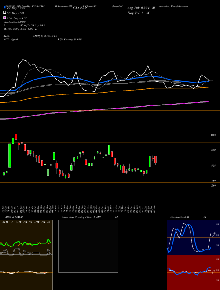Click the 'ADX: 0 +DY: 34.78 -DY: 34.78' header
Image resolution: width=220 pixels, height=290 pixels.
(x=26, y=222)
